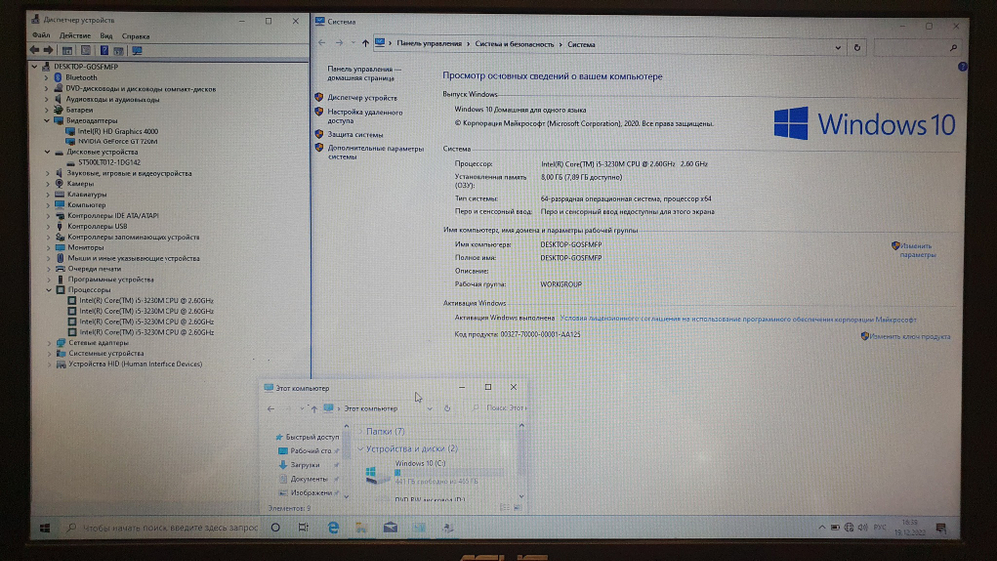
Task: Select the first i5-3230M processor entry
Action: click(x=147, y=301)
